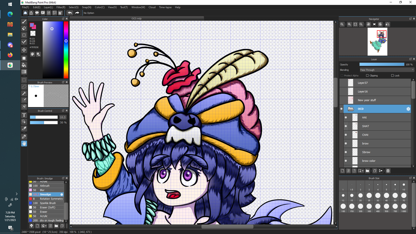Click rotate right icon in Navigator
The width and height of the screenshot is (416, 234).
coord(380,24)
